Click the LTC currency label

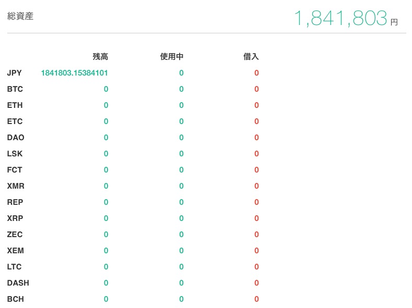pyautogui.click(x=15, y=267)
